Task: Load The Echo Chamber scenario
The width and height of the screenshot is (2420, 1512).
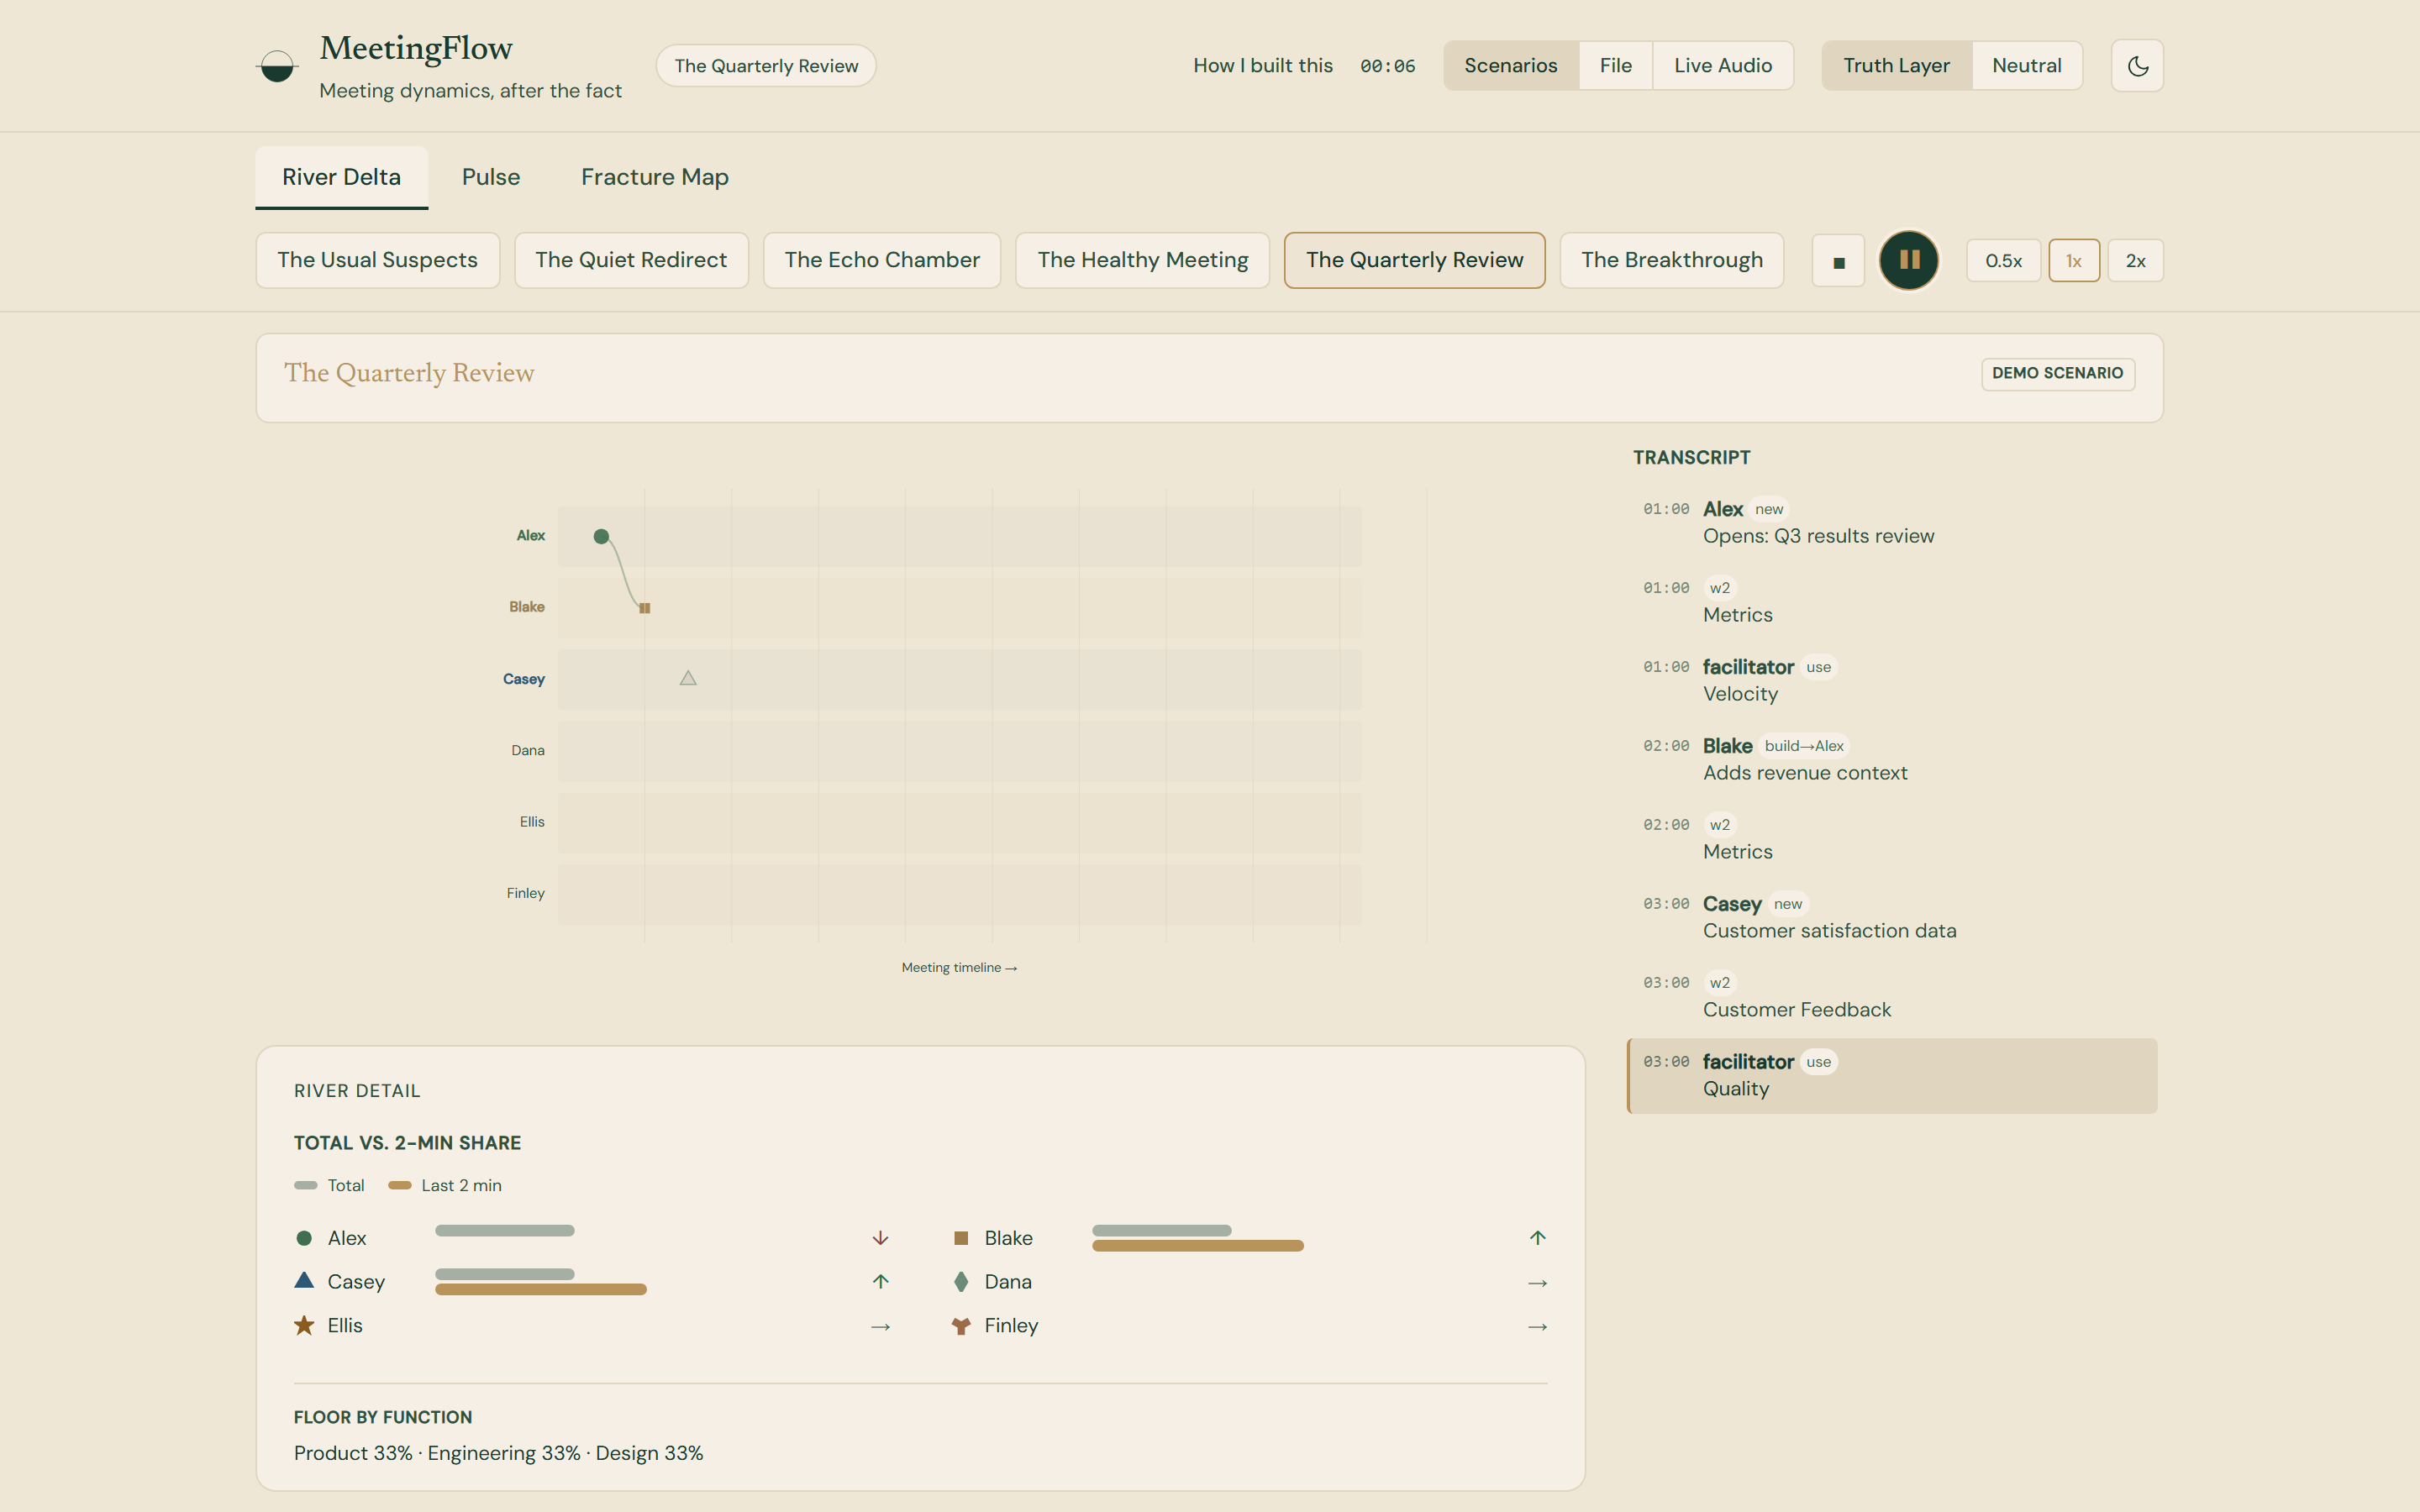Action: (x=881, y=260)
